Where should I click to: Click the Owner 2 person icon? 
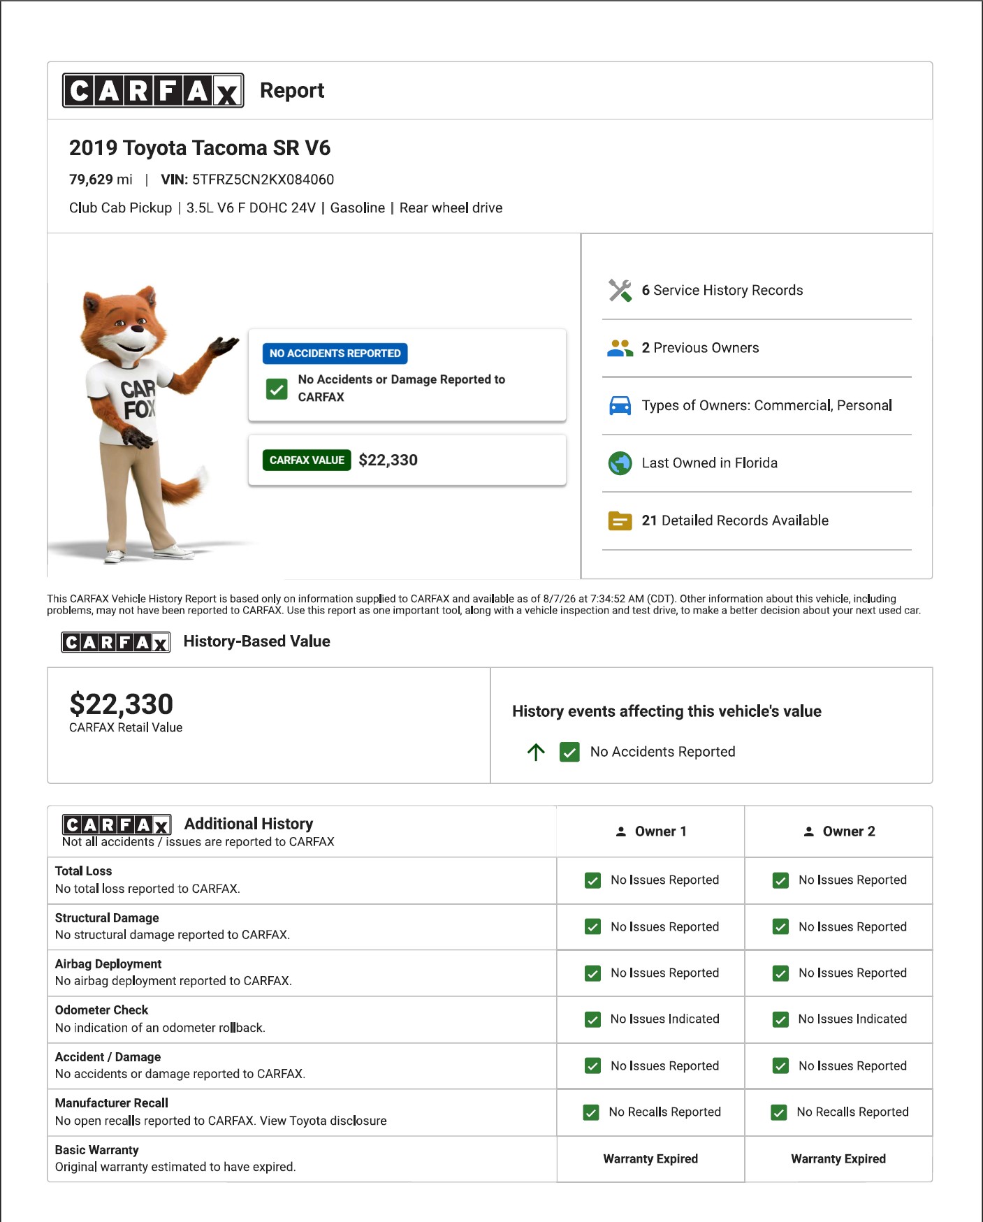click(808, 831)
